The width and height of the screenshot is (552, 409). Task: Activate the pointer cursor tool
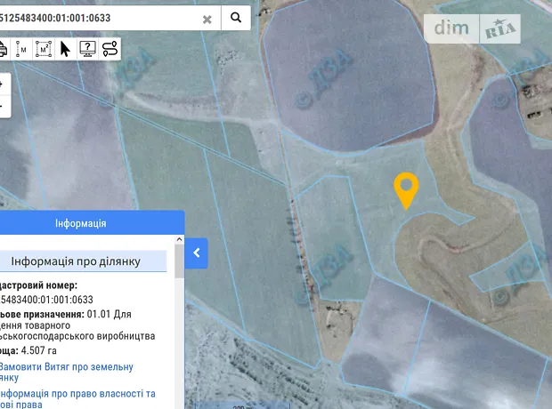tap(65, 48)
